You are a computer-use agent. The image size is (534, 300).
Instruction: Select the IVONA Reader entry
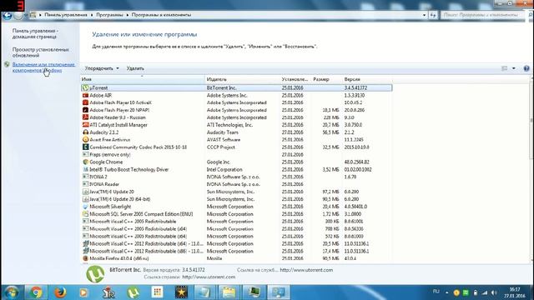236,184
